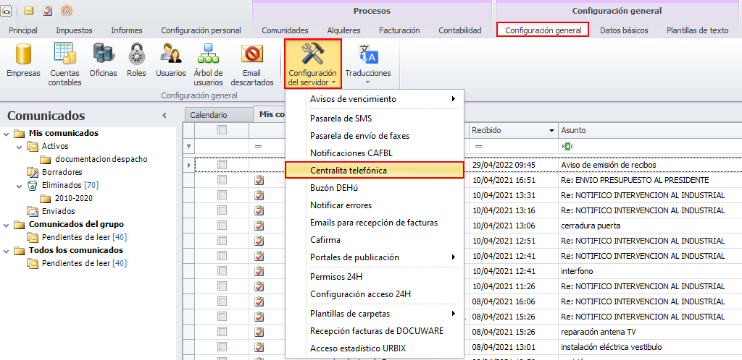Check the cerradura puerta row checkbox
Viewport: 742px width, 360px height.
[x=222, y=225]
